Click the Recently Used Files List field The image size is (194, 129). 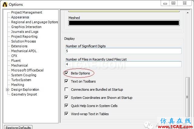click(x=123, y=64)
